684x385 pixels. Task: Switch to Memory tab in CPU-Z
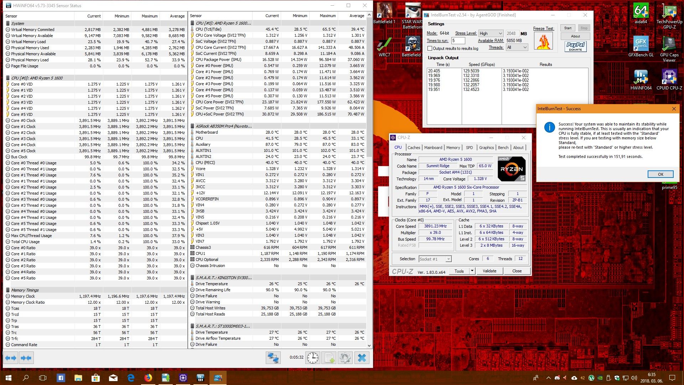453,148
